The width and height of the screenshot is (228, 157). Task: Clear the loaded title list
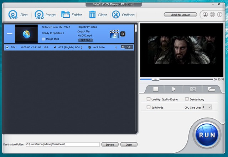coord(98,15)
